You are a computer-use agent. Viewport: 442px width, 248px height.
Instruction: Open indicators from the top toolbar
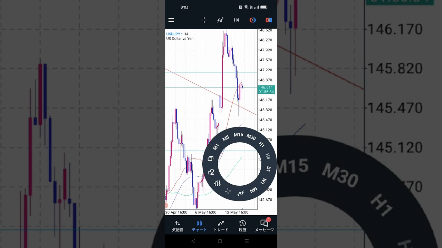(220, 20)
